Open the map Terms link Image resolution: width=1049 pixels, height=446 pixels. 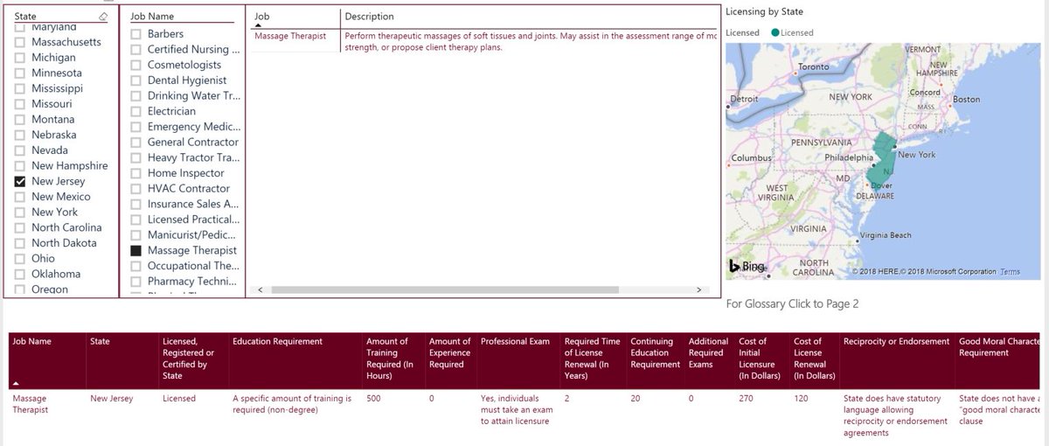pos(1010,272)
